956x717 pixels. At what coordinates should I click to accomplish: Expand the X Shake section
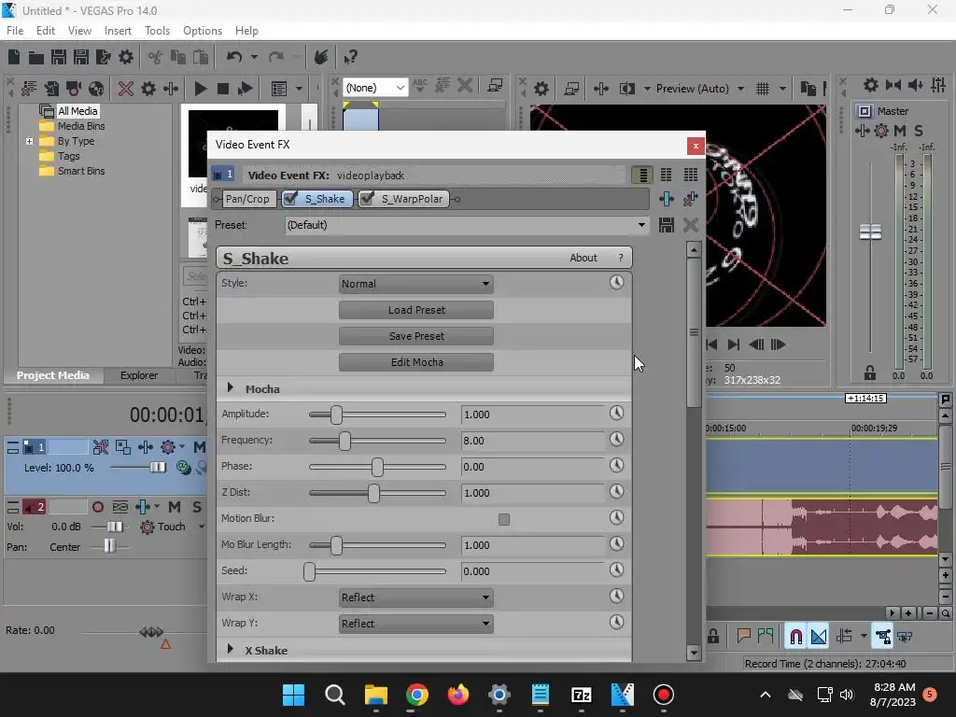(230, 650)
